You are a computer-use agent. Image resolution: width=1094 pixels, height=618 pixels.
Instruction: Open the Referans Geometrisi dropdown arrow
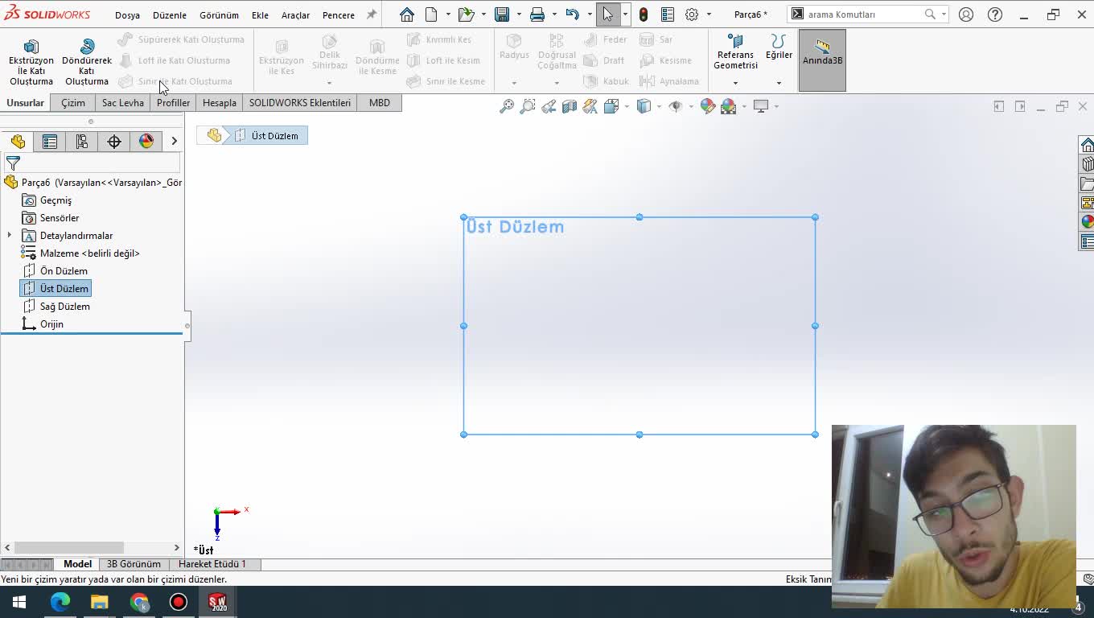point(735,83)
